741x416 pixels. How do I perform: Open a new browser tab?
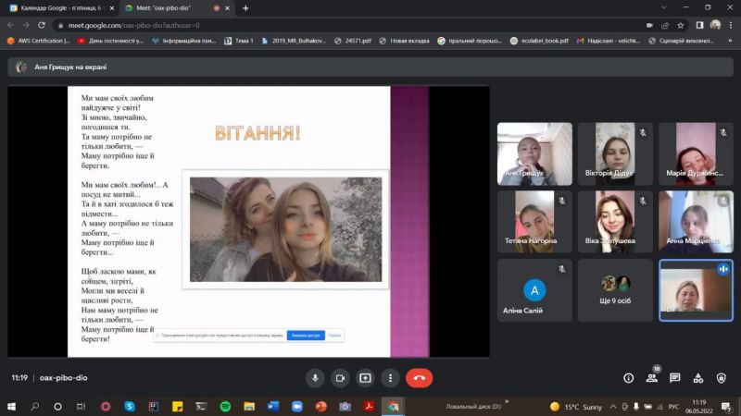[245, 8]
